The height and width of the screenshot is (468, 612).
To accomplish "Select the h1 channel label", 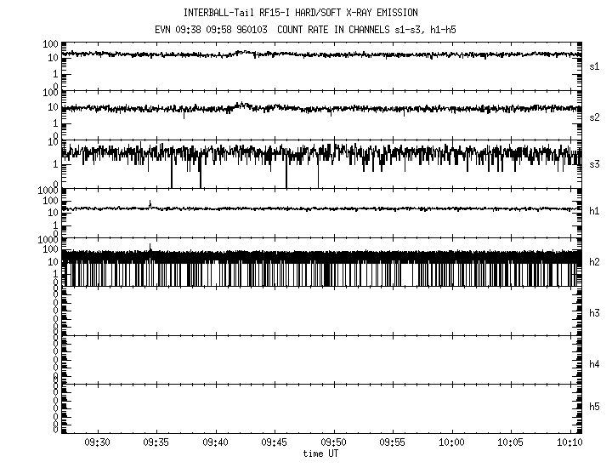I will point(595,211).
